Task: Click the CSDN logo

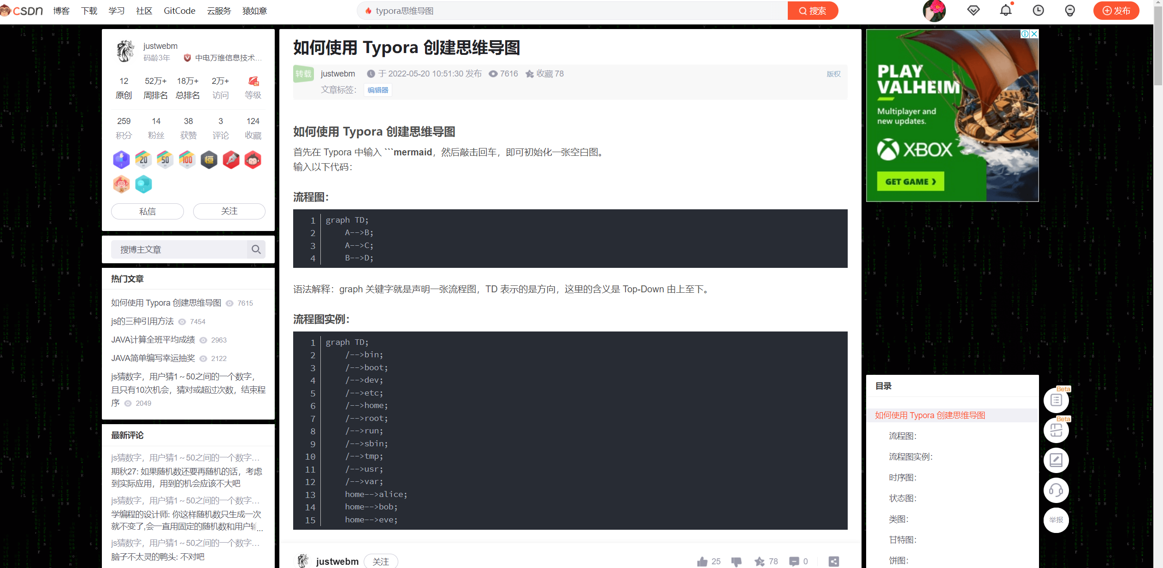Action: pyautogui.click(x=22, y=11)
